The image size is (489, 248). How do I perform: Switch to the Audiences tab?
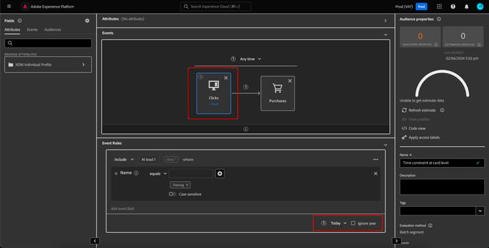click(53, 29)
